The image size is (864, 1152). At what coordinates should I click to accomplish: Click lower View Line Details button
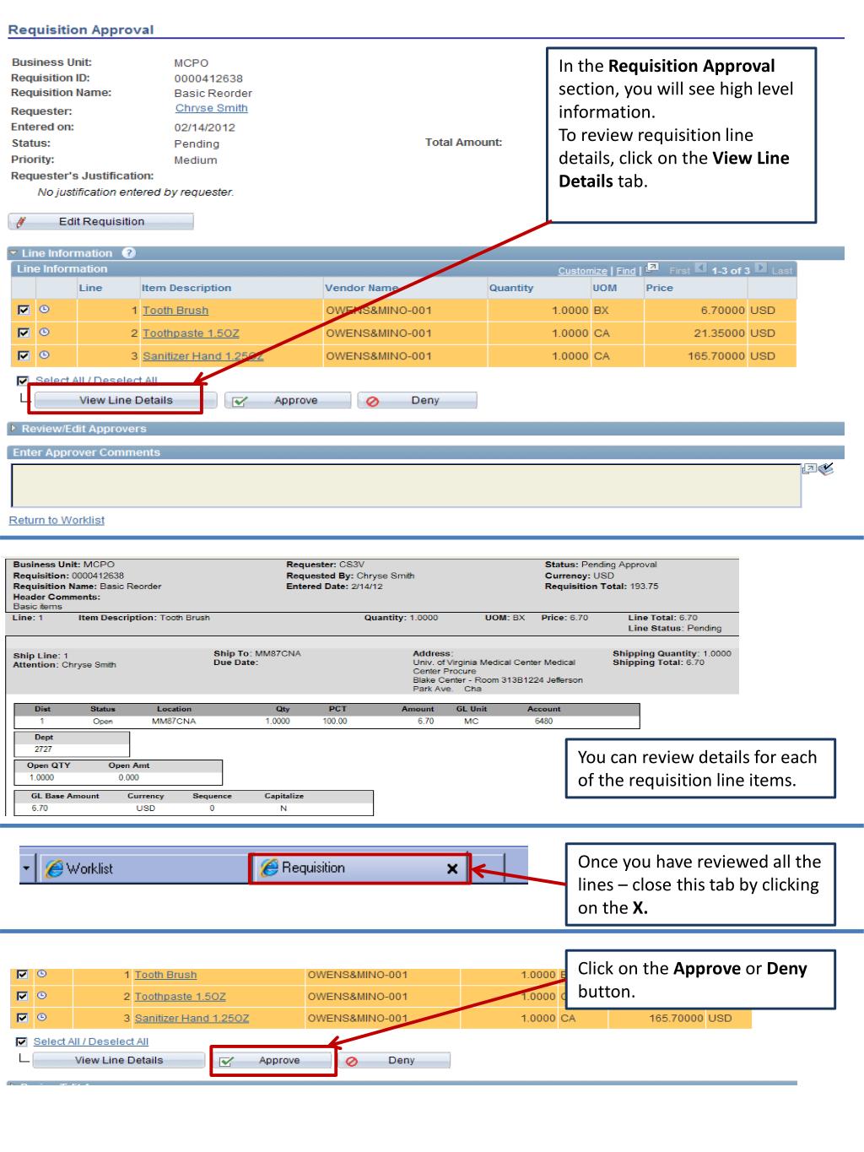(x=119, y=1060)
